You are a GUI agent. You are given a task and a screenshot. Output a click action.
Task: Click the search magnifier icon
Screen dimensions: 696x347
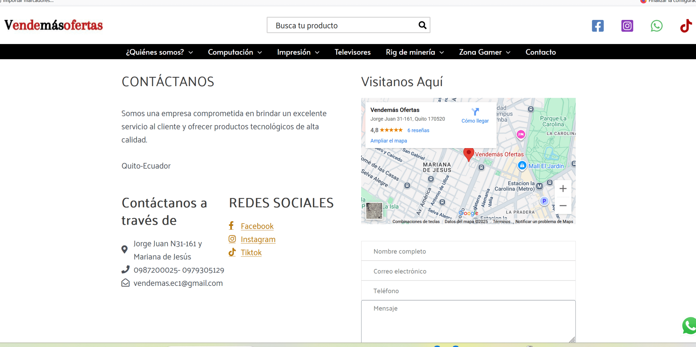pyautogui.click(x=422, y=25)
